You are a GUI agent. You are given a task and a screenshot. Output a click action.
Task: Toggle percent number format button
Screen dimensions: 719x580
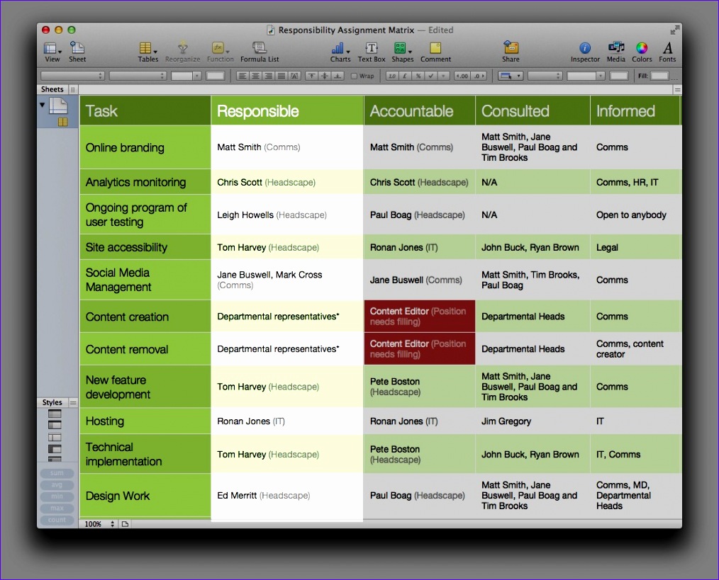pyautogui.click(x=418, y=76)
